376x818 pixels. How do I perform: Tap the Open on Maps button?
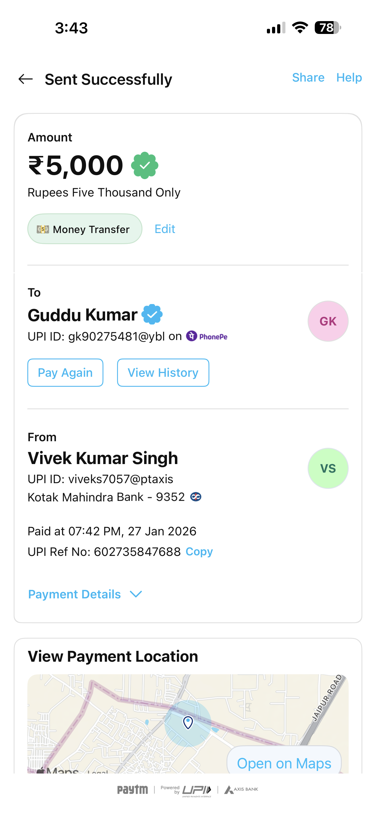(284, 763)
